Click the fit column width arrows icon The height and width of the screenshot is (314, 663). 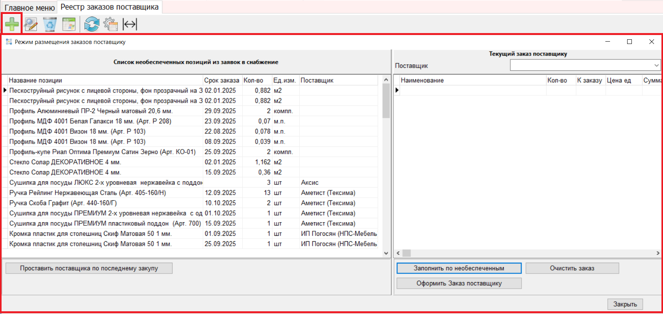tap(130, 25)
